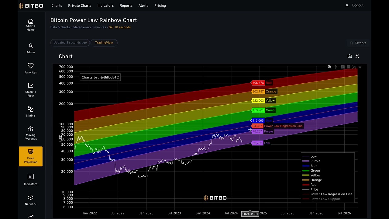
Task: Toggle Power Law Regression Line in legend
Action: pyautogui.click(x=327, y=194)
